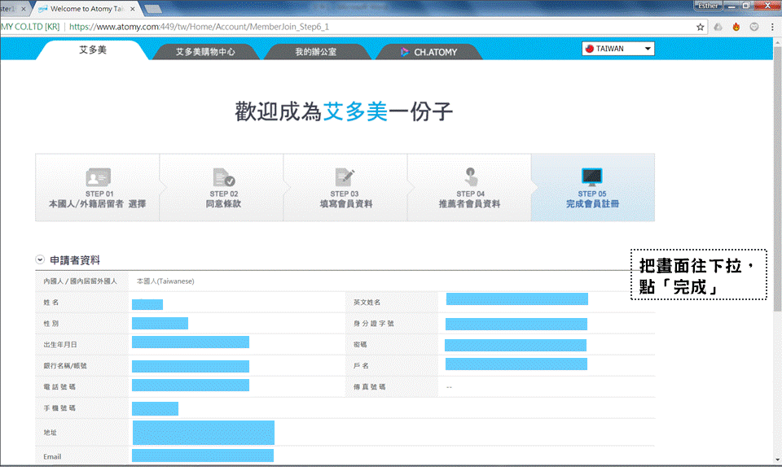Image resolution: width=782 pixels, height=475 pixels.
Task: Open the CH.ATOMY tab
Action: click(x=429, y=52)
